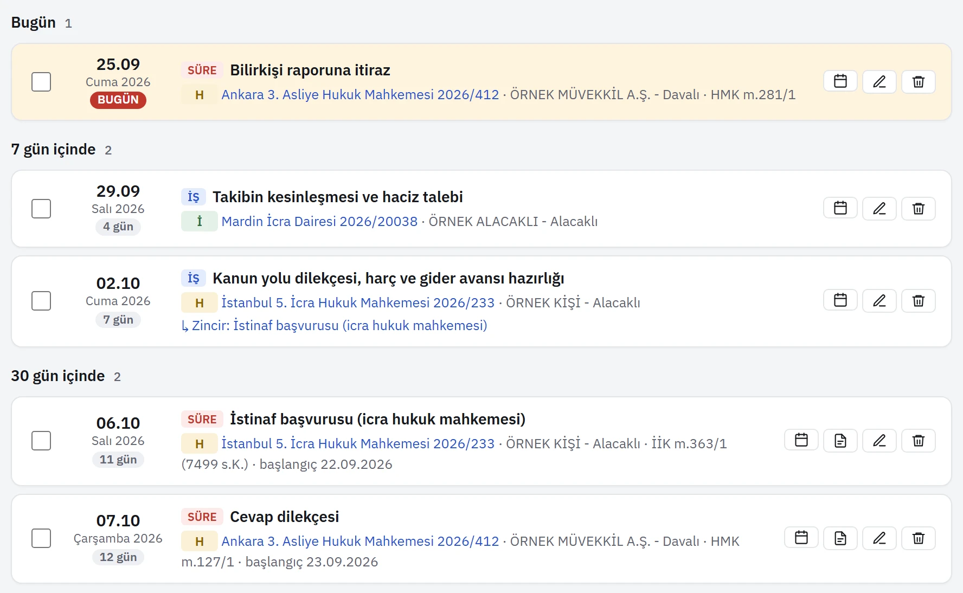Click the date '02.10'

[x=118, y=283]
